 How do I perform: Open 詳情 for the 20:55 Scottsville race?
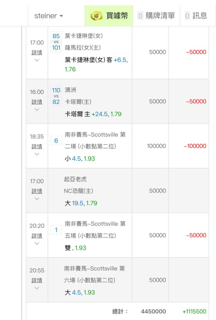click(37, 280)
